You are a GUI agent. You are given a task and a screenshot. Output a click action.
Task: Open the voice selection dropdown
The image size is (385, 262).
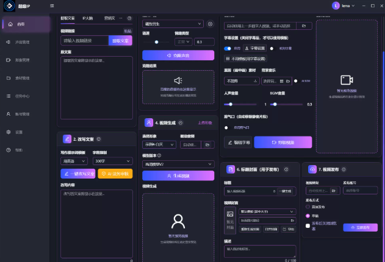point(173,24)
